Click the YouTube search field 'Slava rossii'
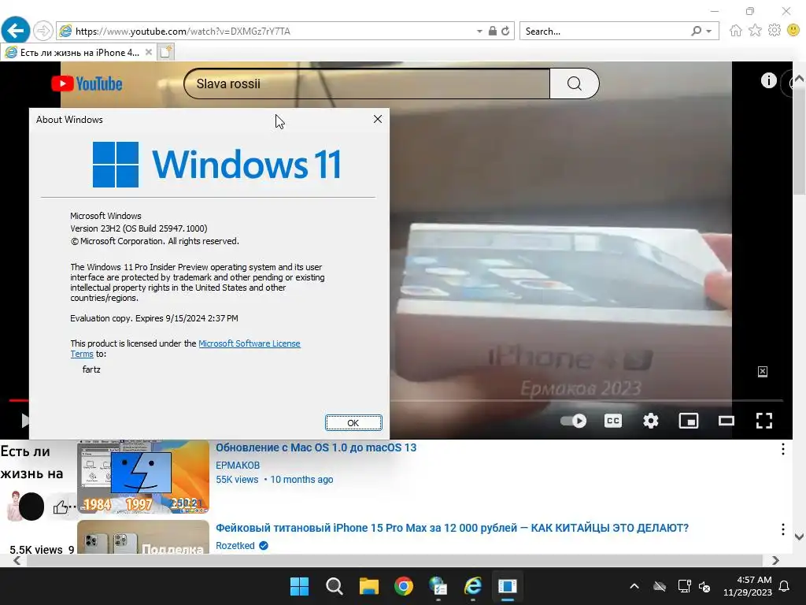 click(367, 84)
